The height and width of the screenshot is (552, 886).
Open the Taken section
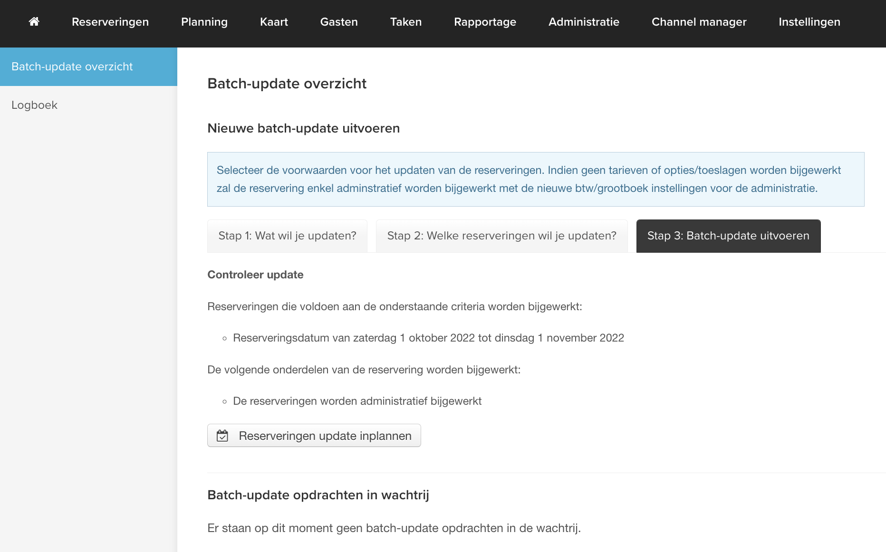pos(405,22)
